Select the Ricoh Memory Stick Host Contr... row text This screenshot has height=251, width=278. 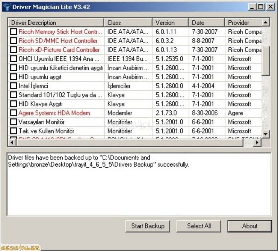click(x=60, y=32)
